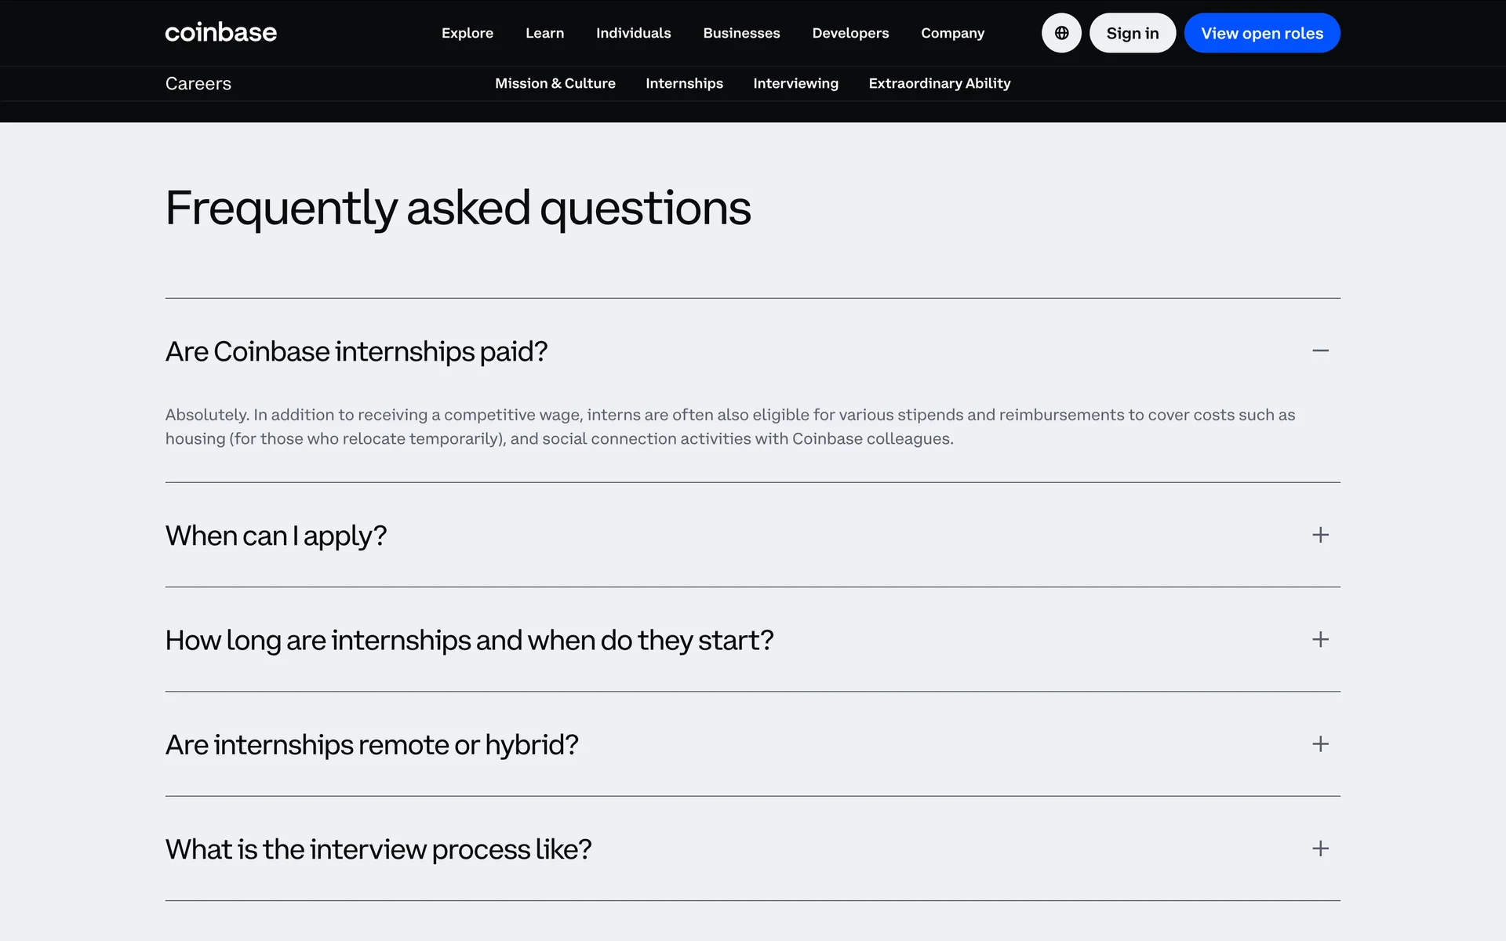
Task: Open the Company menu
Action: tap(952, 33)
